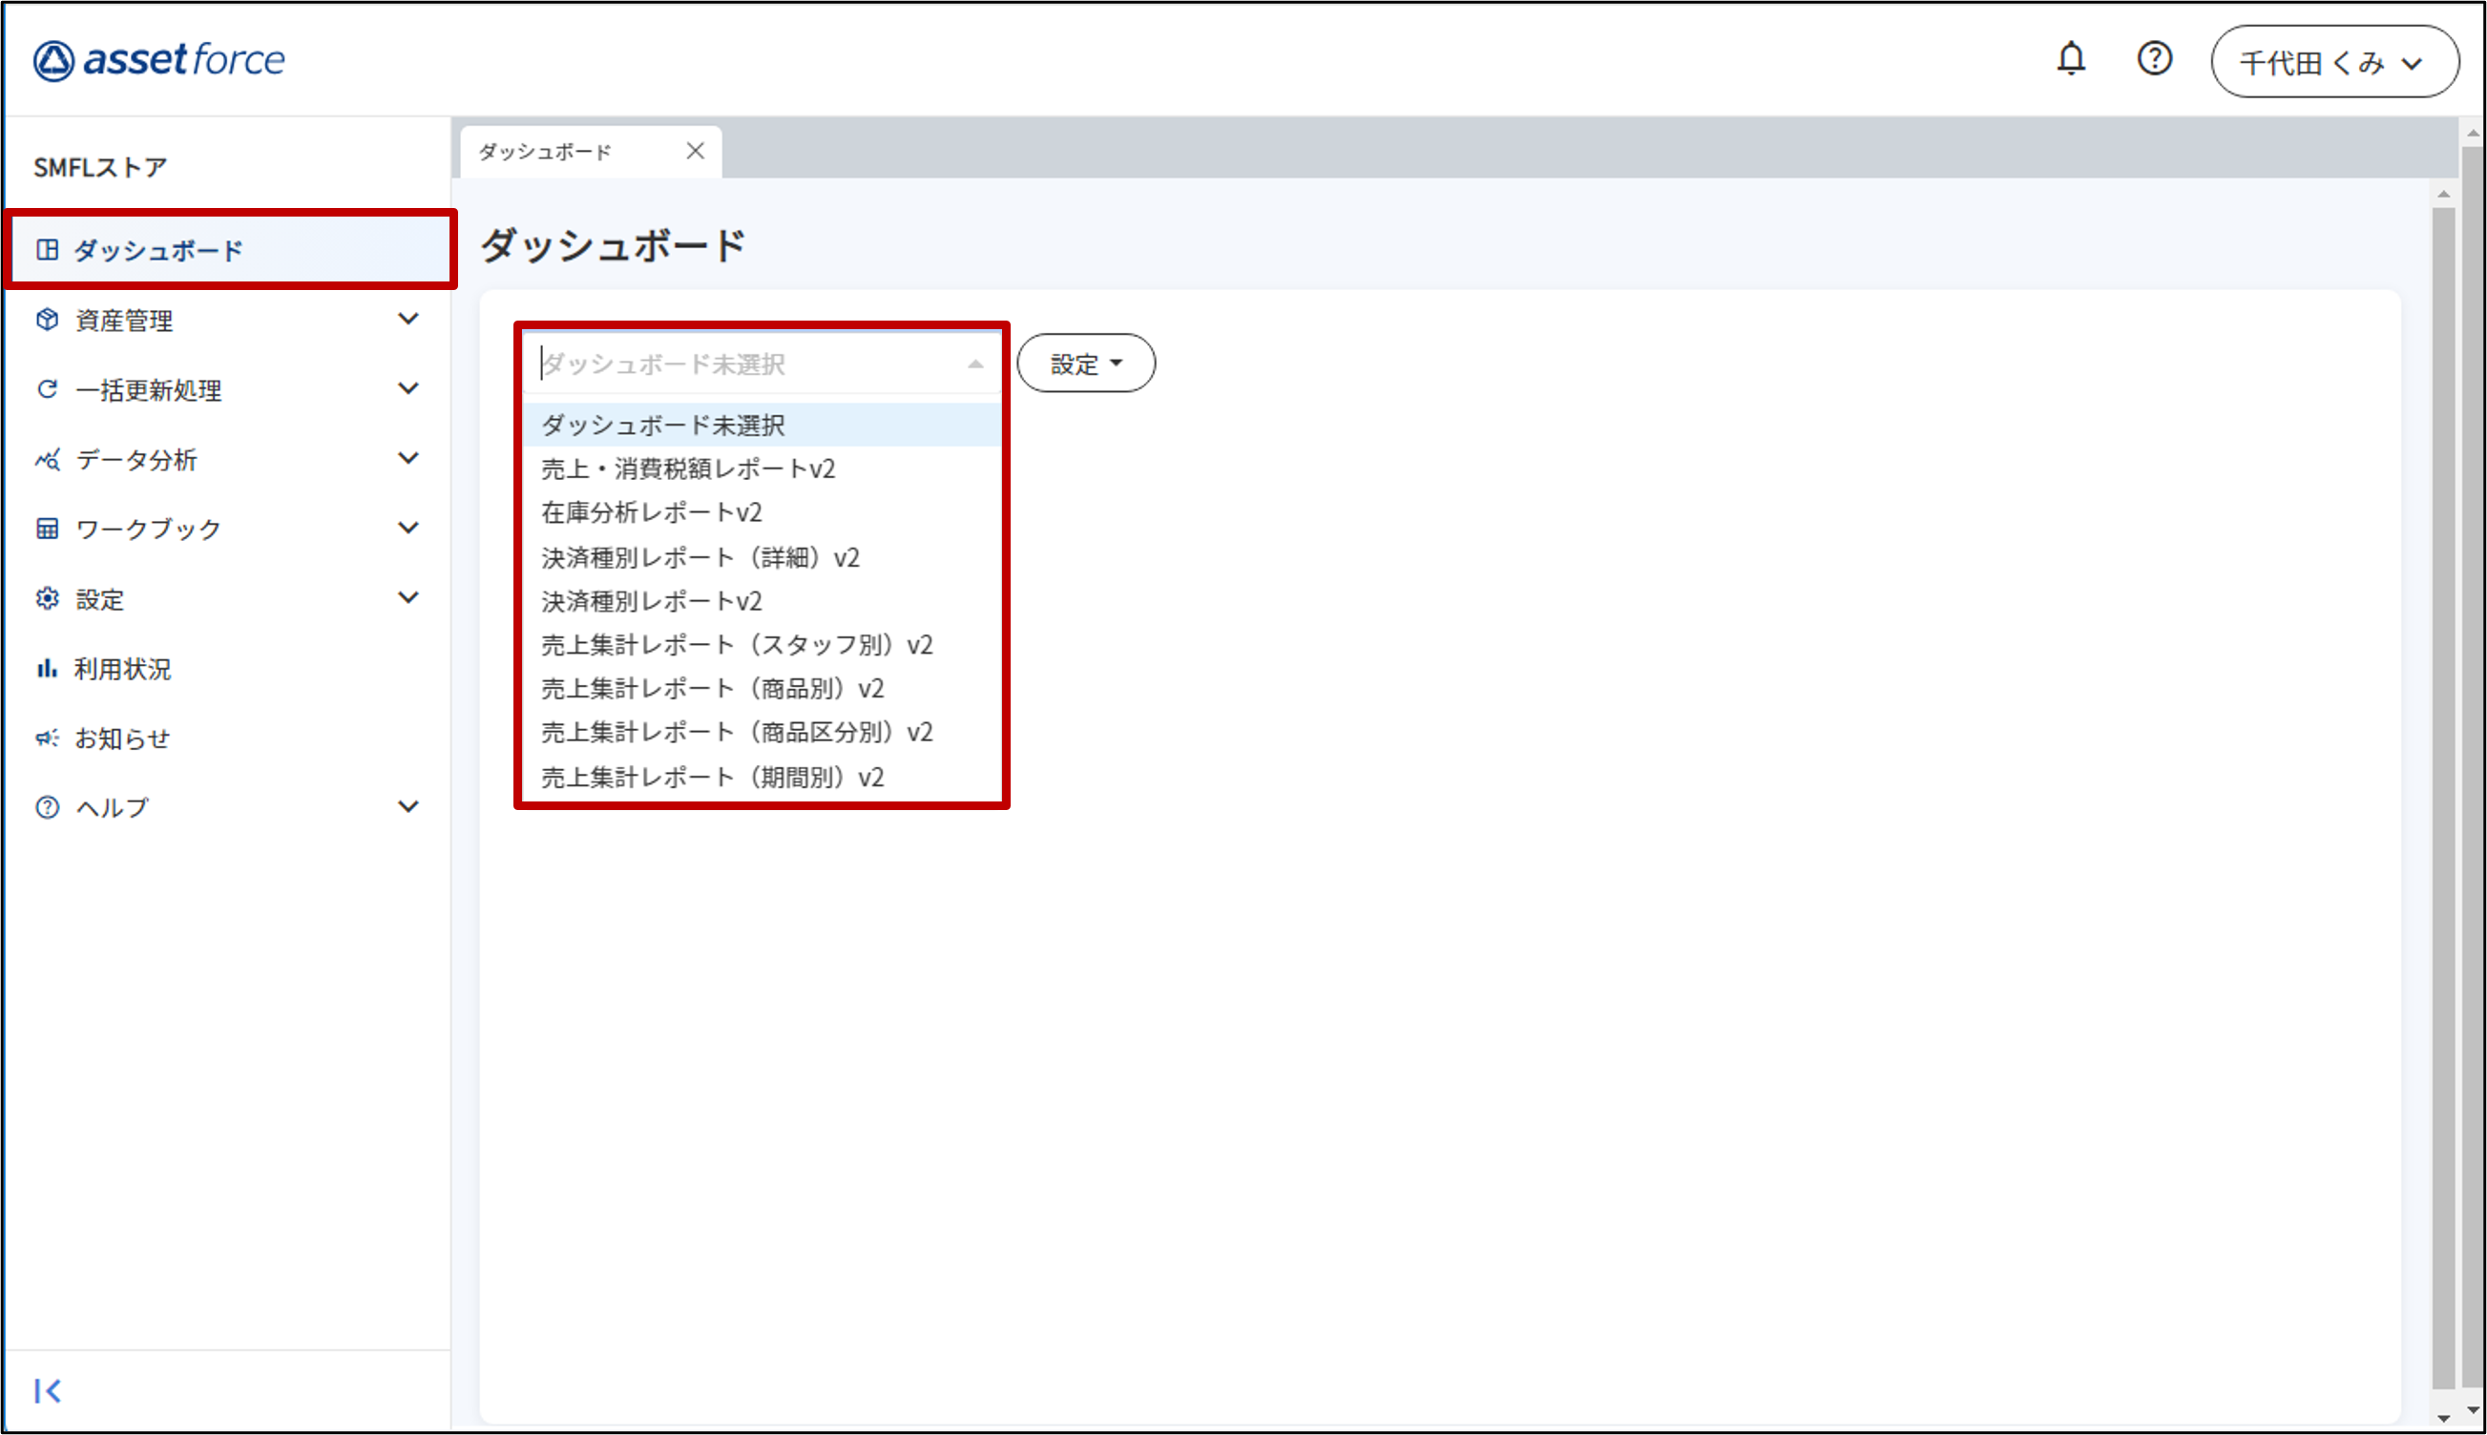Click the 設定 gear icon in sidebar
2487x1435 pixels.
tap(47, 598)
